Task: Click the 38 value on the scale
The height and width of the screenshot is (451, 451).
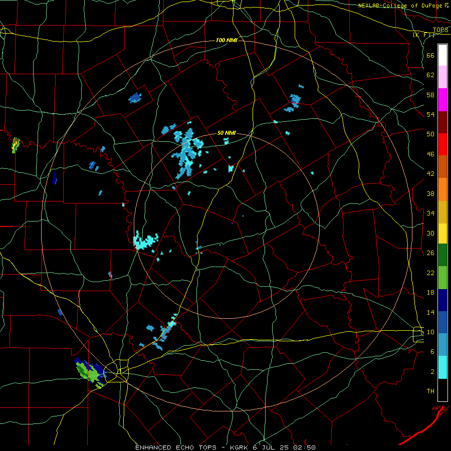Action: [430, 193]
